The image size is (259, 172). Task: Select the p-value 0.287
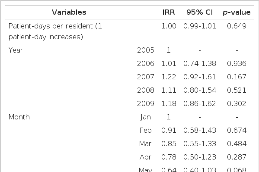[237, 157]
